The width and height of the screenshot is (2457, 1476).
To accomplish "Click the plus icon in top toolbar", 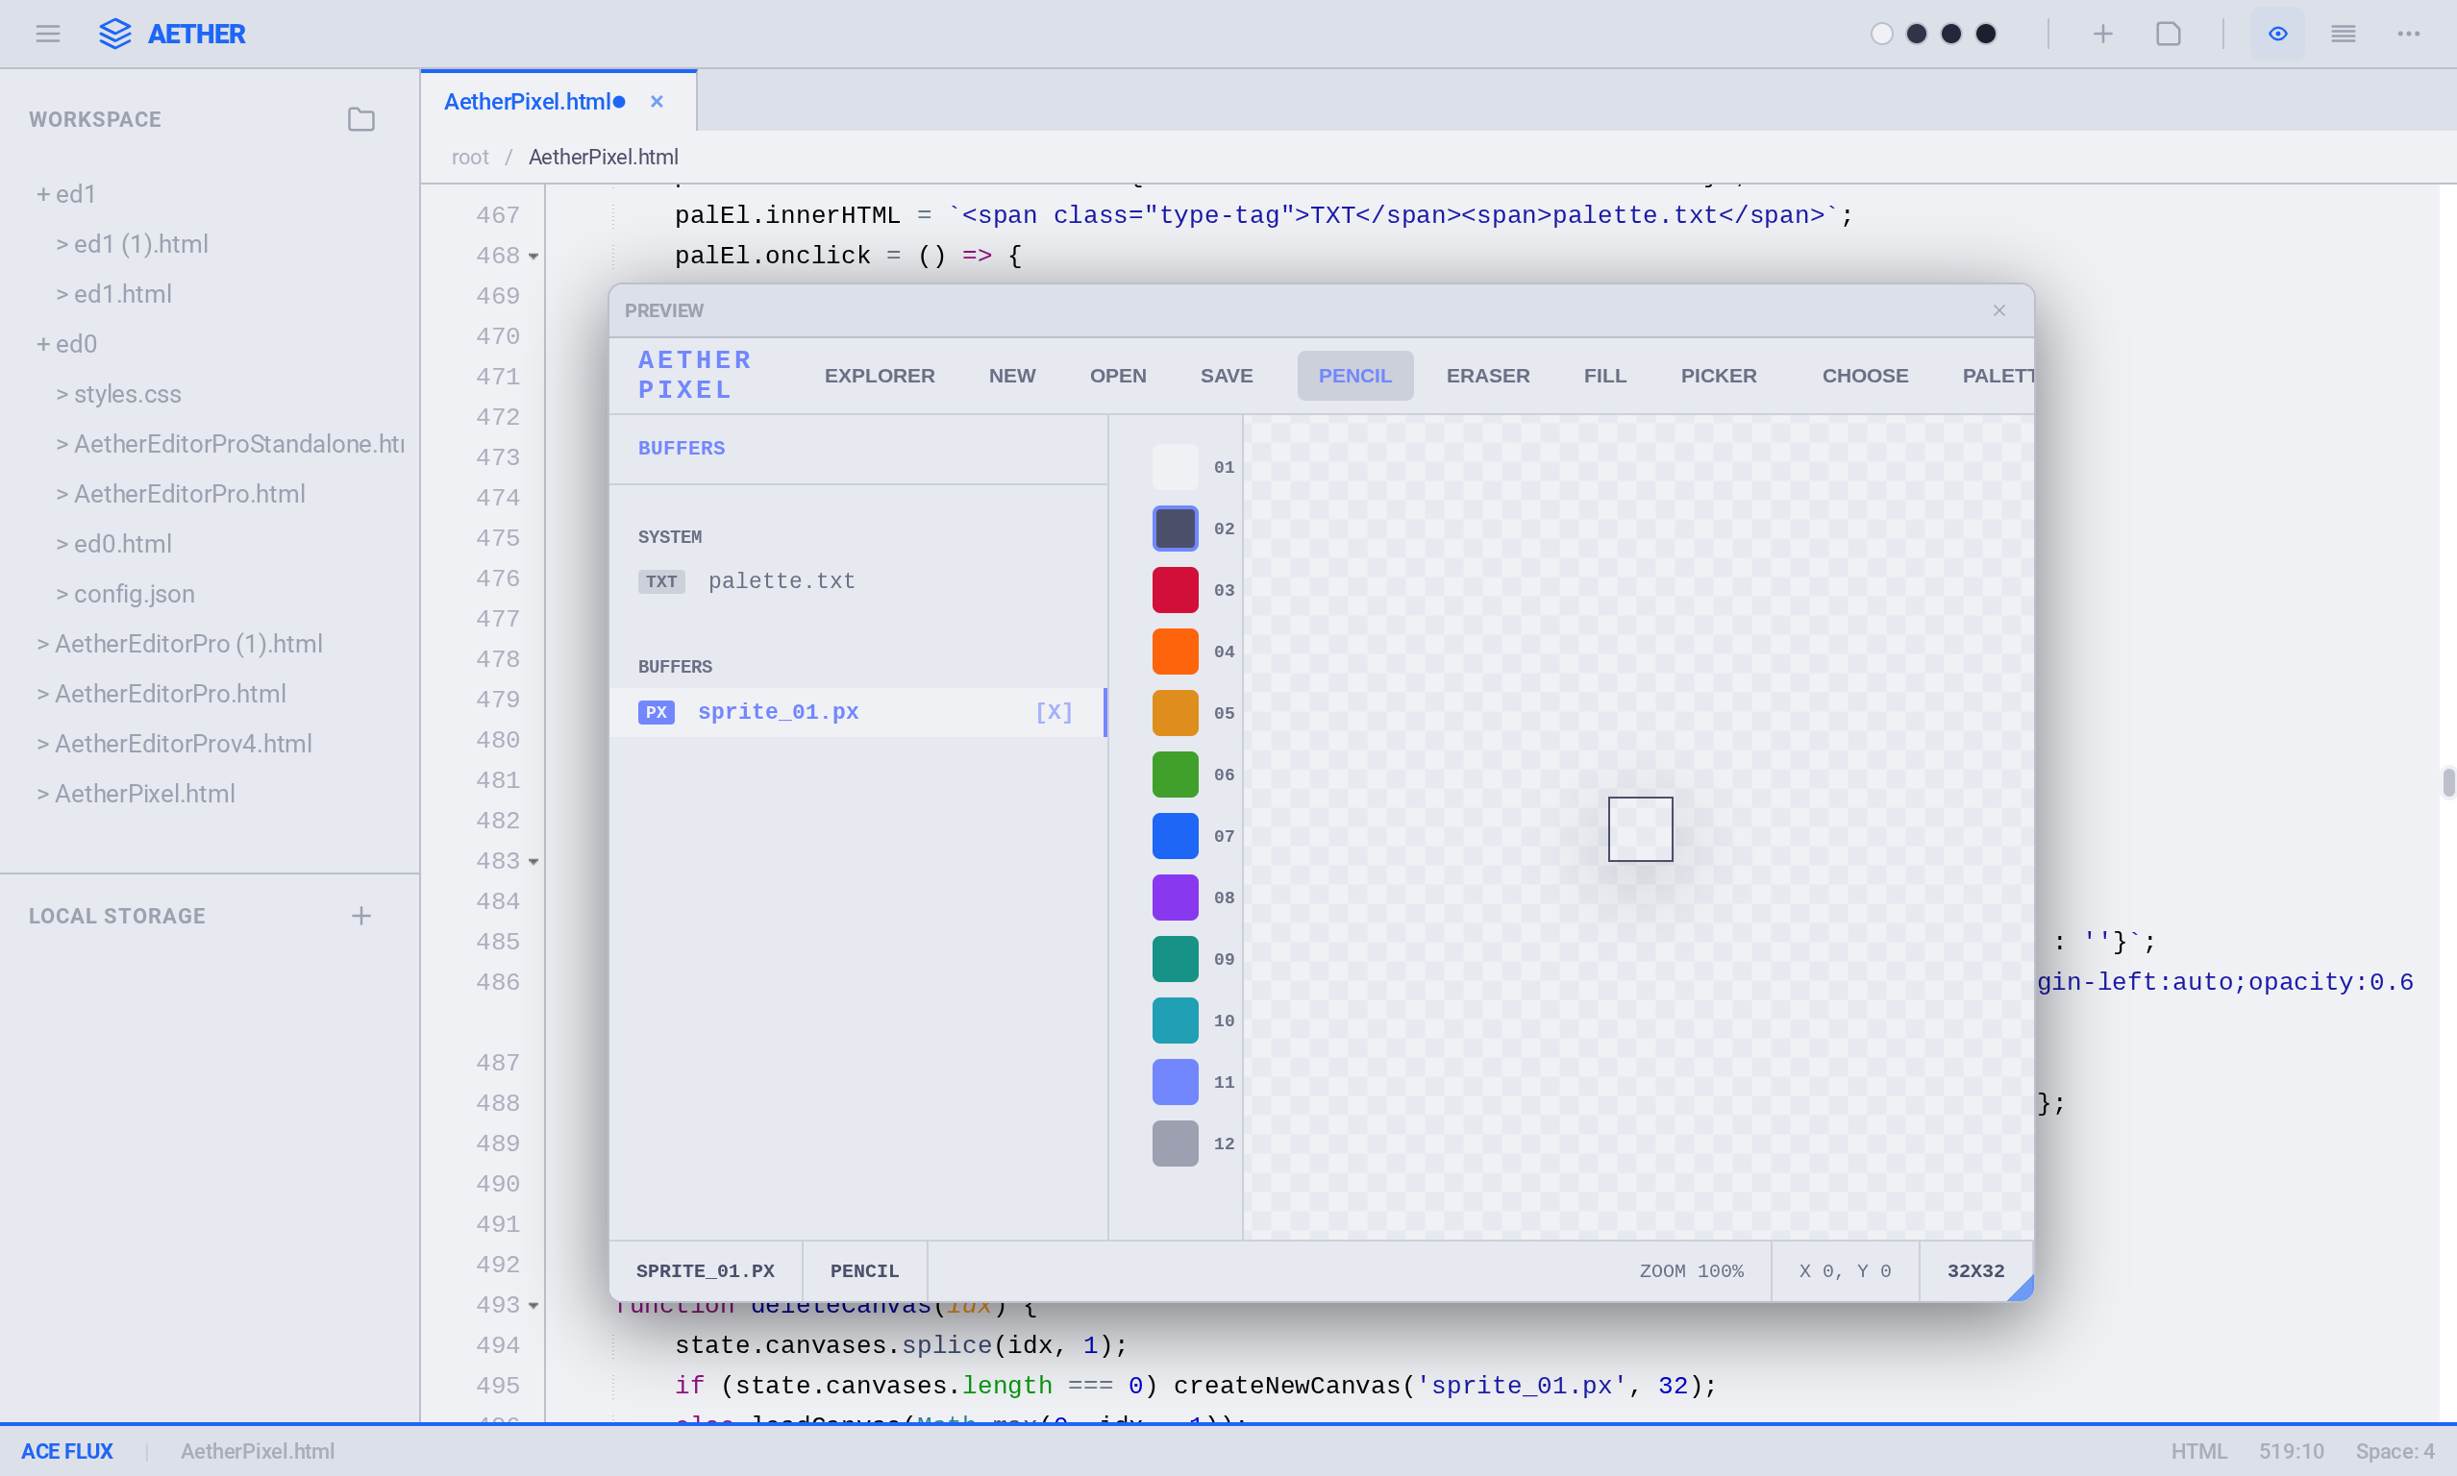I will click(x=2103, y=34).
